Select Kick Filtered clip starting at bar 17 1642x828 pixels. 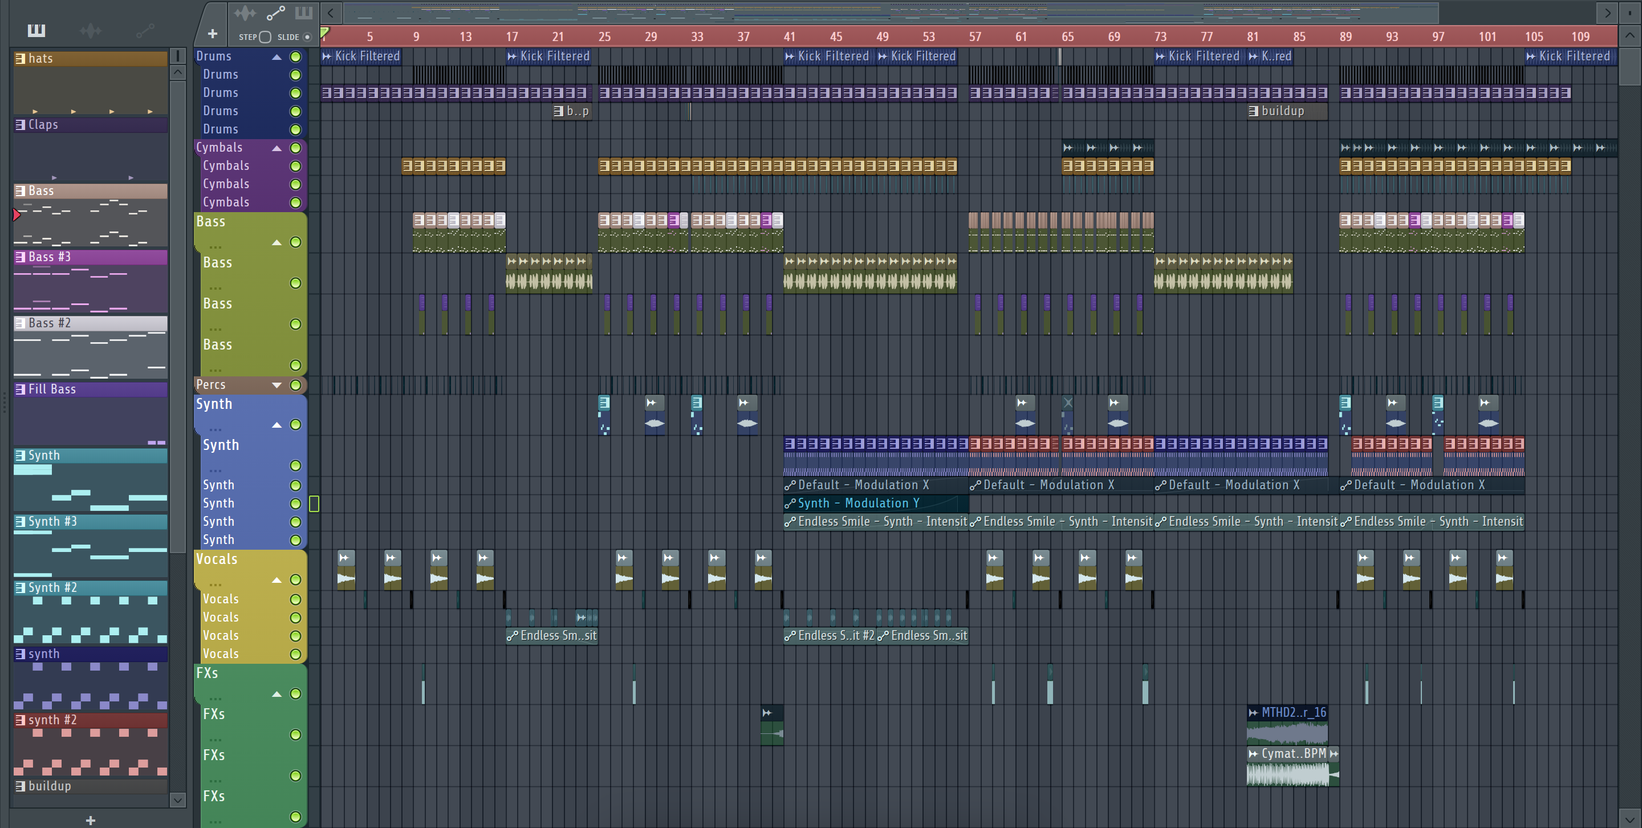(x=549, y=56)
